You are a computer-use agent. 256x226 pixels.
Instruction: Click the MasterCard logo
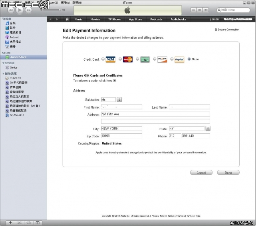point(128,59)
